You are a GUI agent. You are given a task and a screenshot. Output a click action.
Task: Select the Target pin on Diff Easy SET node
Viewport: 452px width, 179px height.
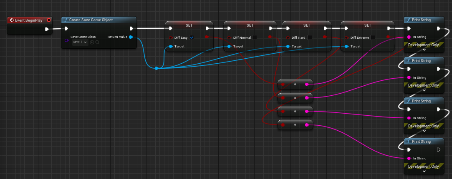(171, 46)
